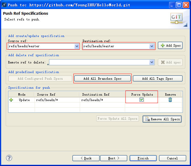
Task: Click the Mode column header
Action: [22, 94]
